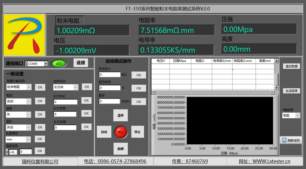Confirm automatic pressure with its OK button
The image size is (306, 169).
[x=139, y=75]
